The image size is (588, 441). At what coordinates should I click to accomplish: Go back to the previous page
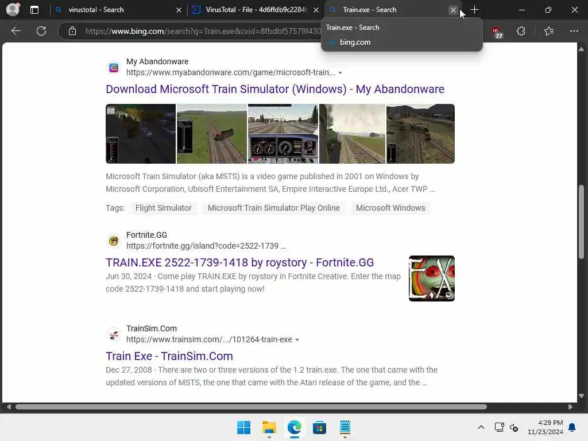tap(16, 31)
